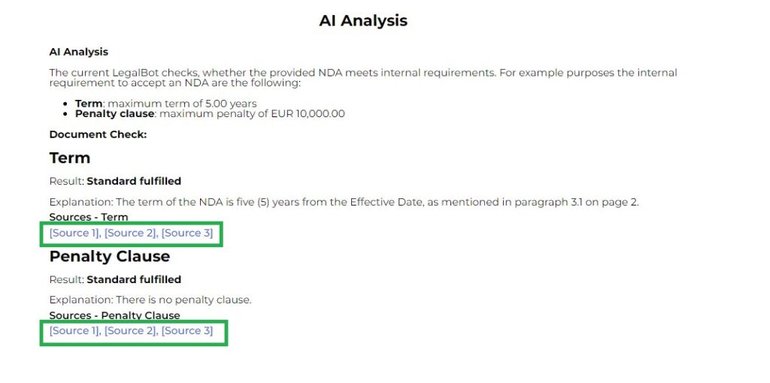
Task: Open Source 2 link under Sources - Term
Action: (x=130, y=233)
